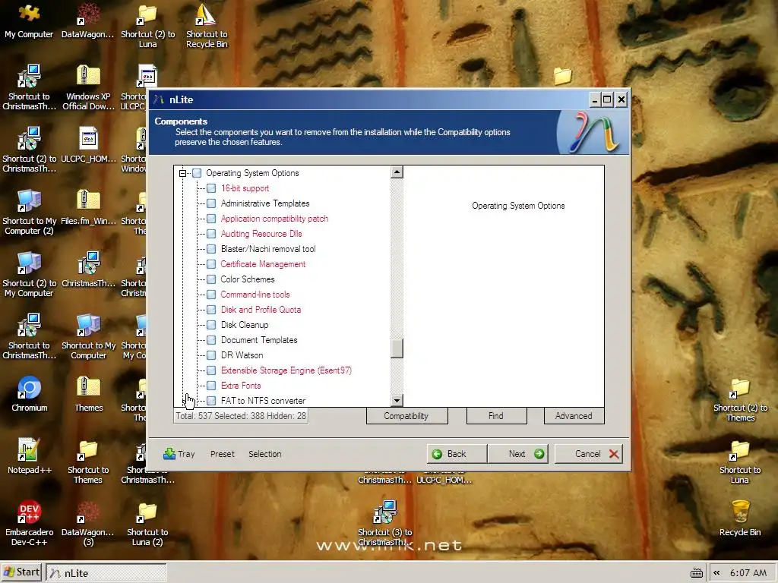Click the Find button
This screenshot has width=778, height=583.
pyautogui.click(x=496, y=416)
